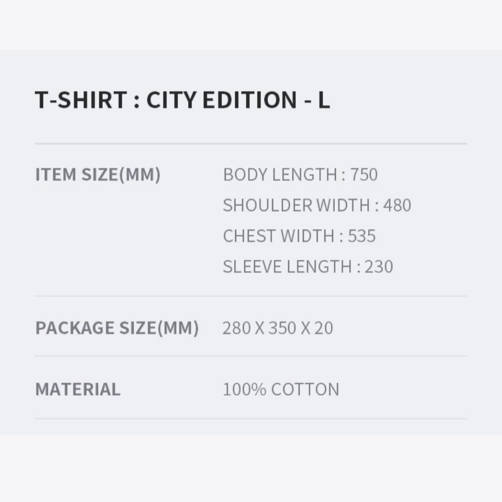Select the CHEST WIDTH : 535 text
502x502 pixels.
pyautogui.click(x=299, y=236)
